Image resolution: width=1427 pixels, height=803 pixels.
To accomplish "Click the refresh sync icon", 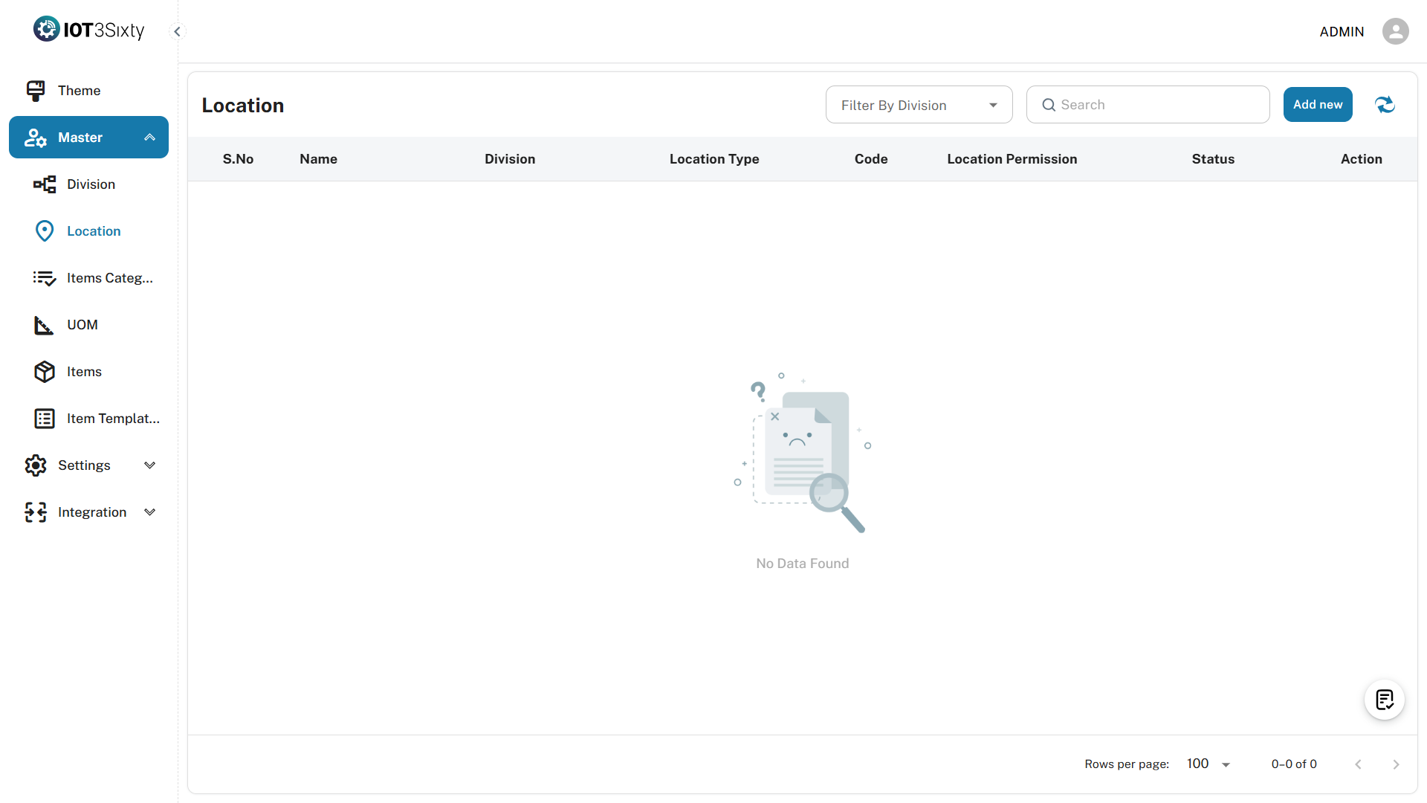I will pos(1385,105).
